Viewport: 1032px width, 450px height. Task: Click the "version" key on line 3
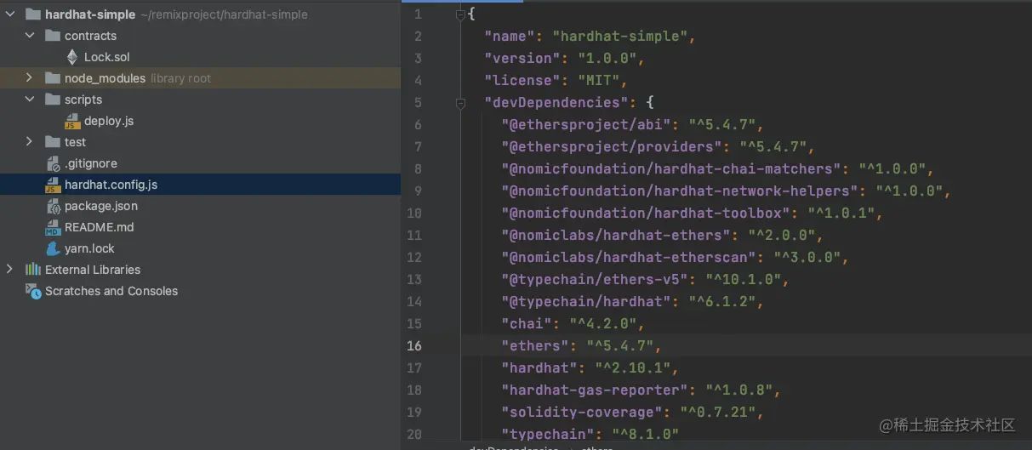pyautogui.click(x=522, y=58)
